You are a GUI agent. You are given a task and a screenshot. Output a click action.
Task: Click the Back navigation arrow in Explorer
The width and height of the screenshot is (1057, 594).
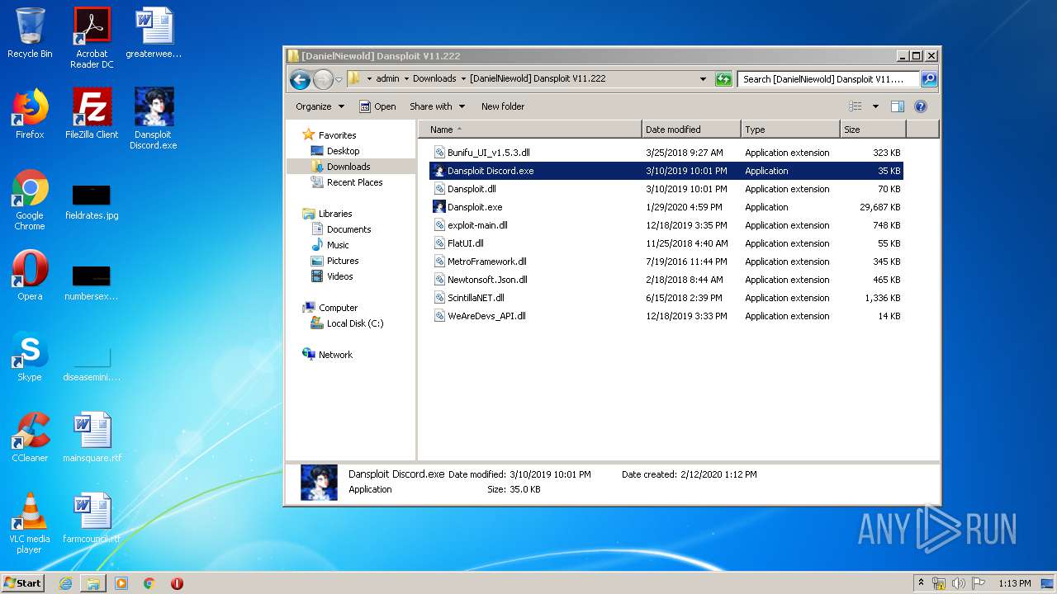click(x=300, y=79)
